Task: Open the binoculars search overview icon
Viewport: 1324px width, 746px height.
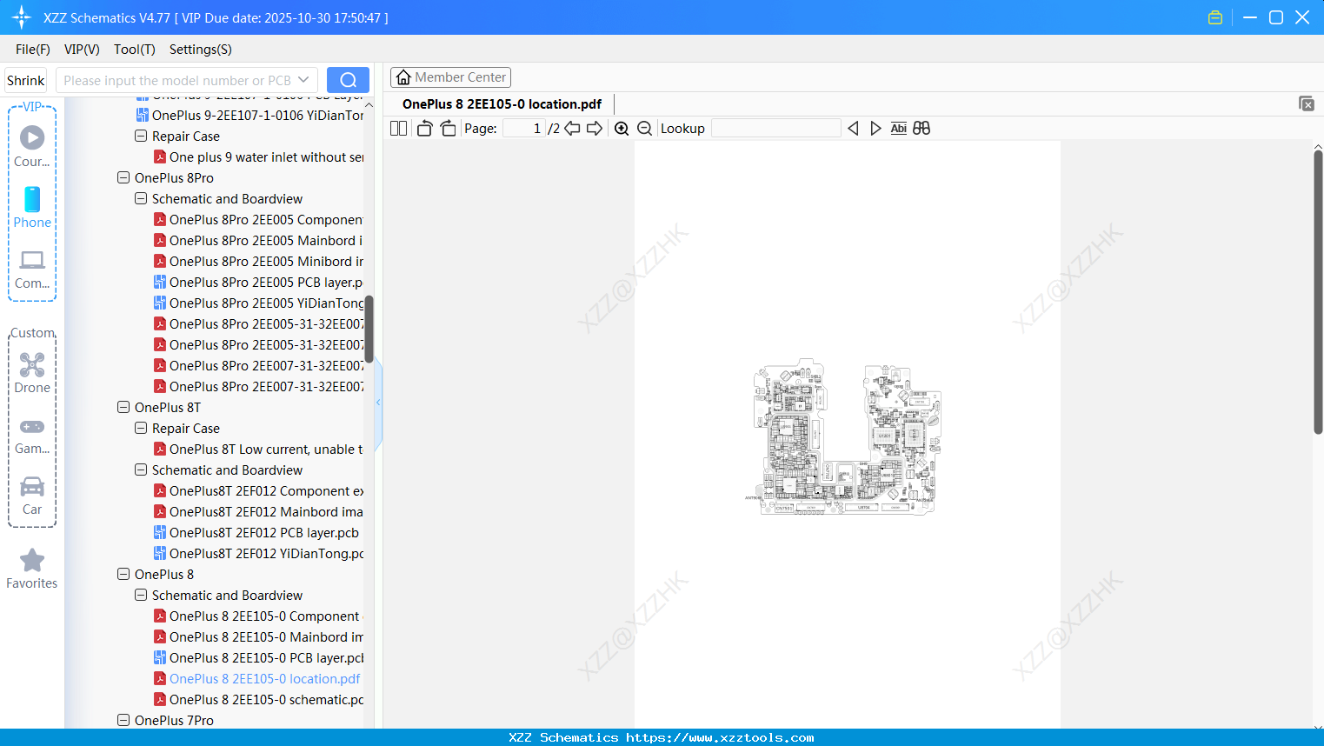Action: (921, 128)
